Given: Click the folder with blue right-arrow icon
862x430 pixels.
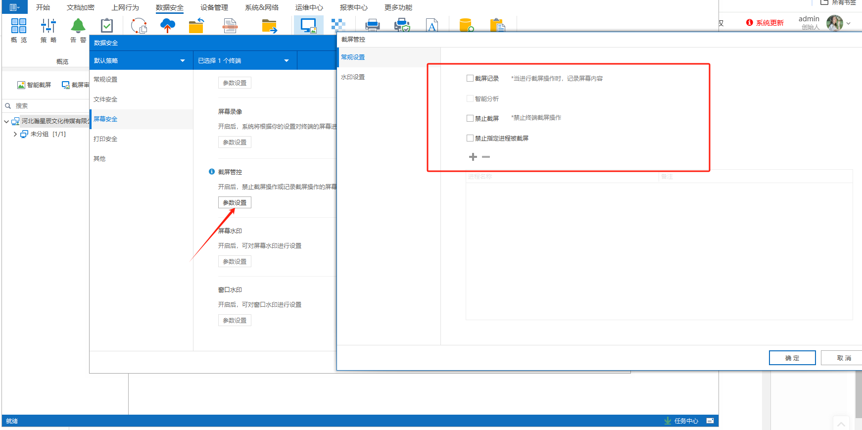Looking at the screenshot, I should (270, 26).
